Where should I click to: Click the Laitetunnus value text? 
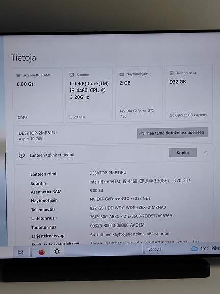pyautogui.click(x=131, y=216)
